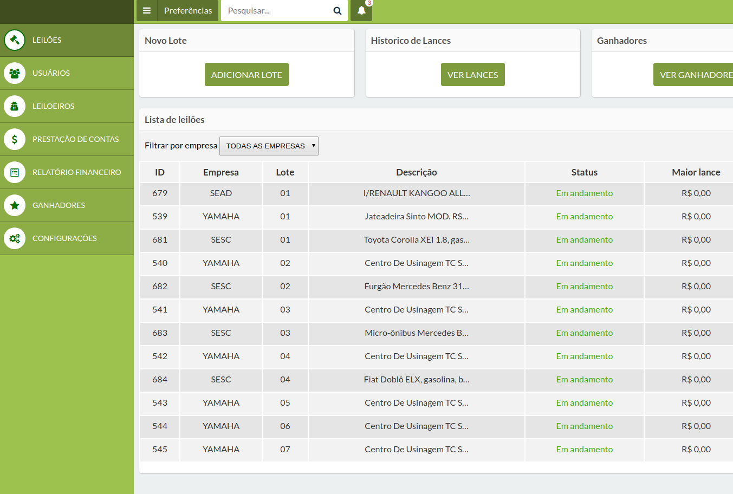Click the star icon for Ganhadores
This screenshot has height=494, width=733.
[x=15, y=205]
